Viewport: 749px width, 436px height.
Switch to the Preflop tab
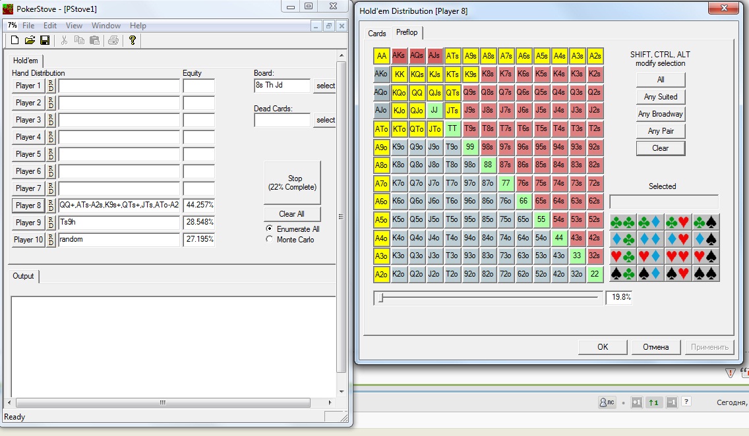(407, 32)
